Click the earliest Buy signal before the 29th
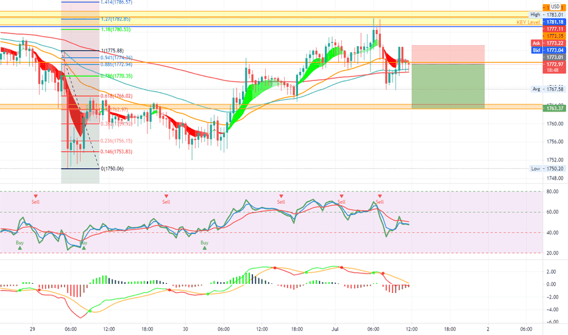 pos(20,245)
